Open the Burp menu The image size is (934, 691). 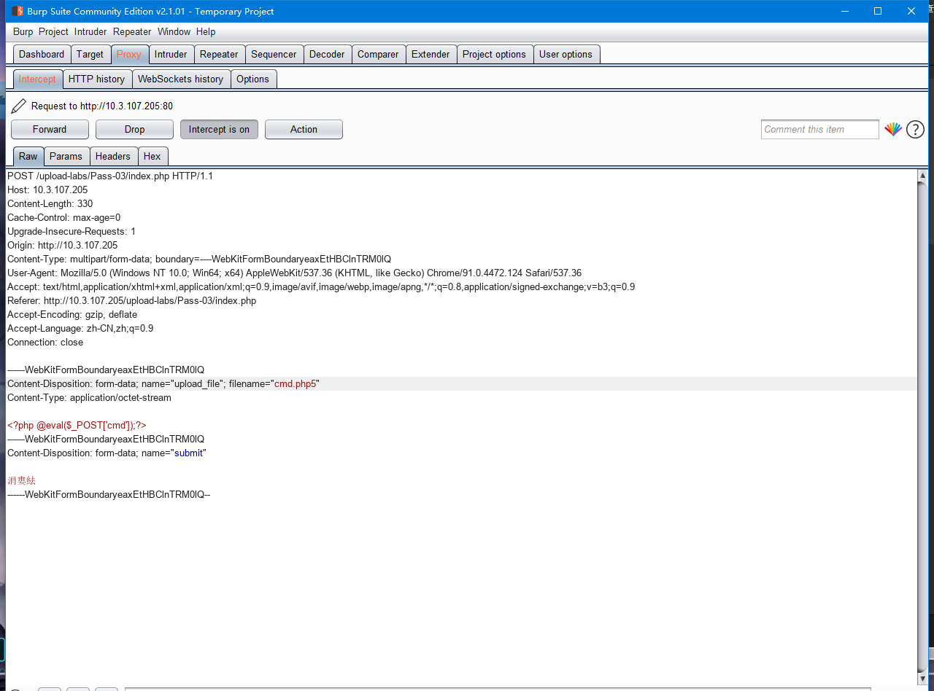click(x=23, y=31)
